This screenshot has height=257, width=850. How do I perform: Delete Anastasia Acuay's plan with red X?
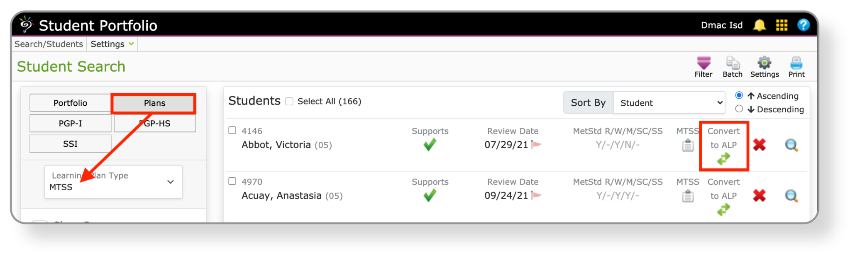[759, 196]
